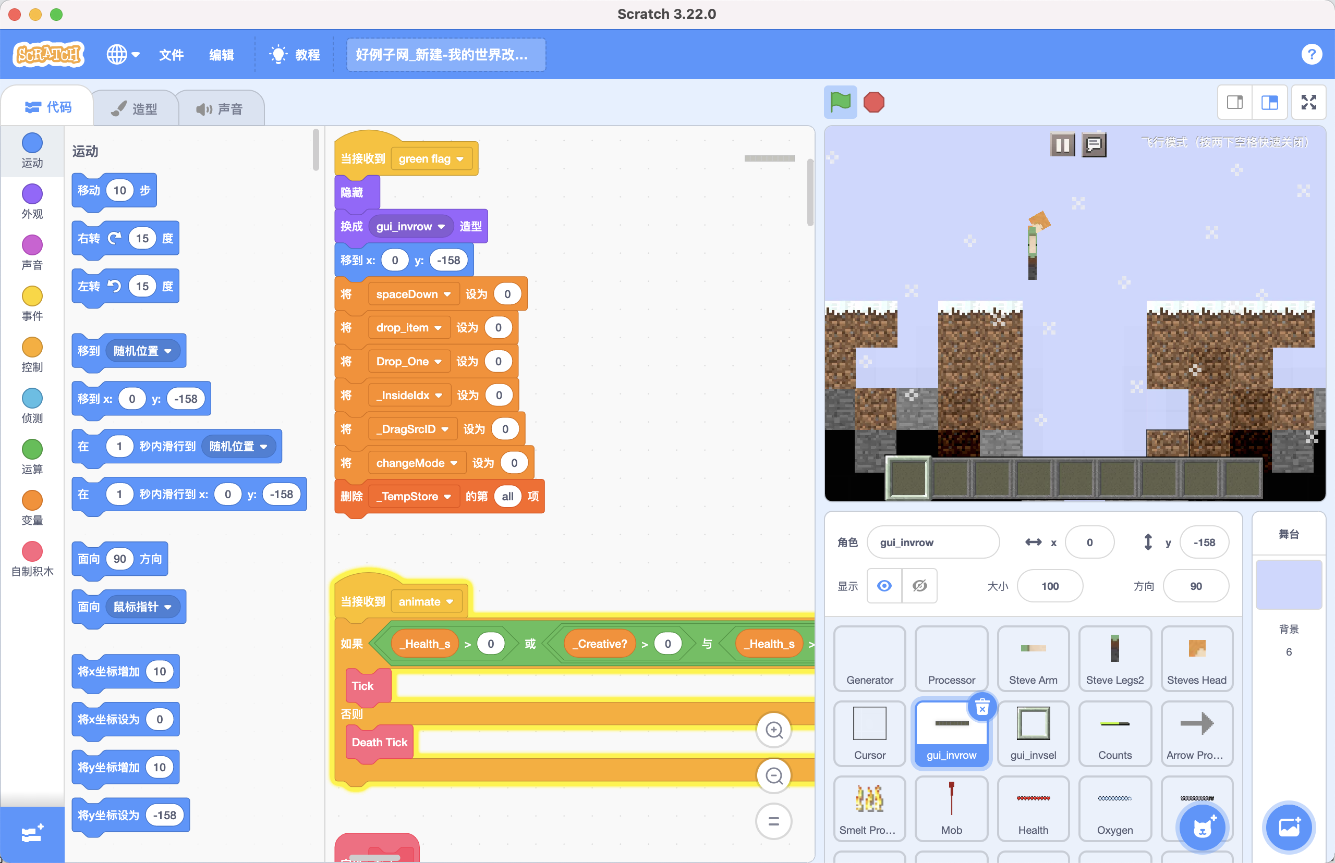This screenshot has height=863, width=1335.
Task: Select the 运动 motion category circle
Action: 32,143
